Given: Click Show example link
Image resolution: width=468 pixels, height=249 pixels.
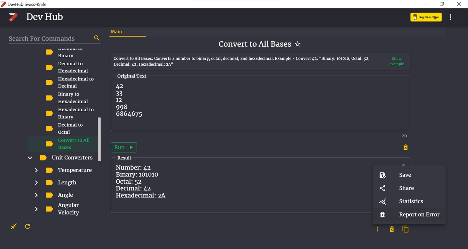Looking at the screenshot, I should [396, 61].
